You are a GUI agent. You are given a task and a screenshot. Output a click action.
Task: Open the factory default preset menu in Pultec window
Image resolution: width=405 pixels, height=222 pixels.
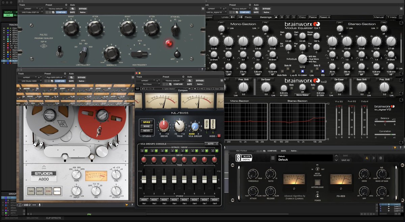click(x=55, y=8)
